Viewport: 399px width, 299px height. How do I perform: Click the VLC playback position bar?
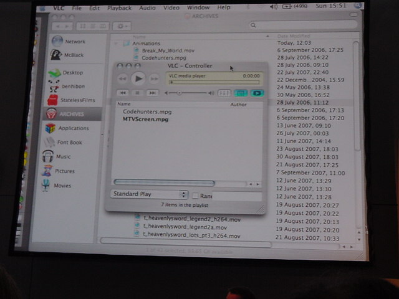[214, 82]
